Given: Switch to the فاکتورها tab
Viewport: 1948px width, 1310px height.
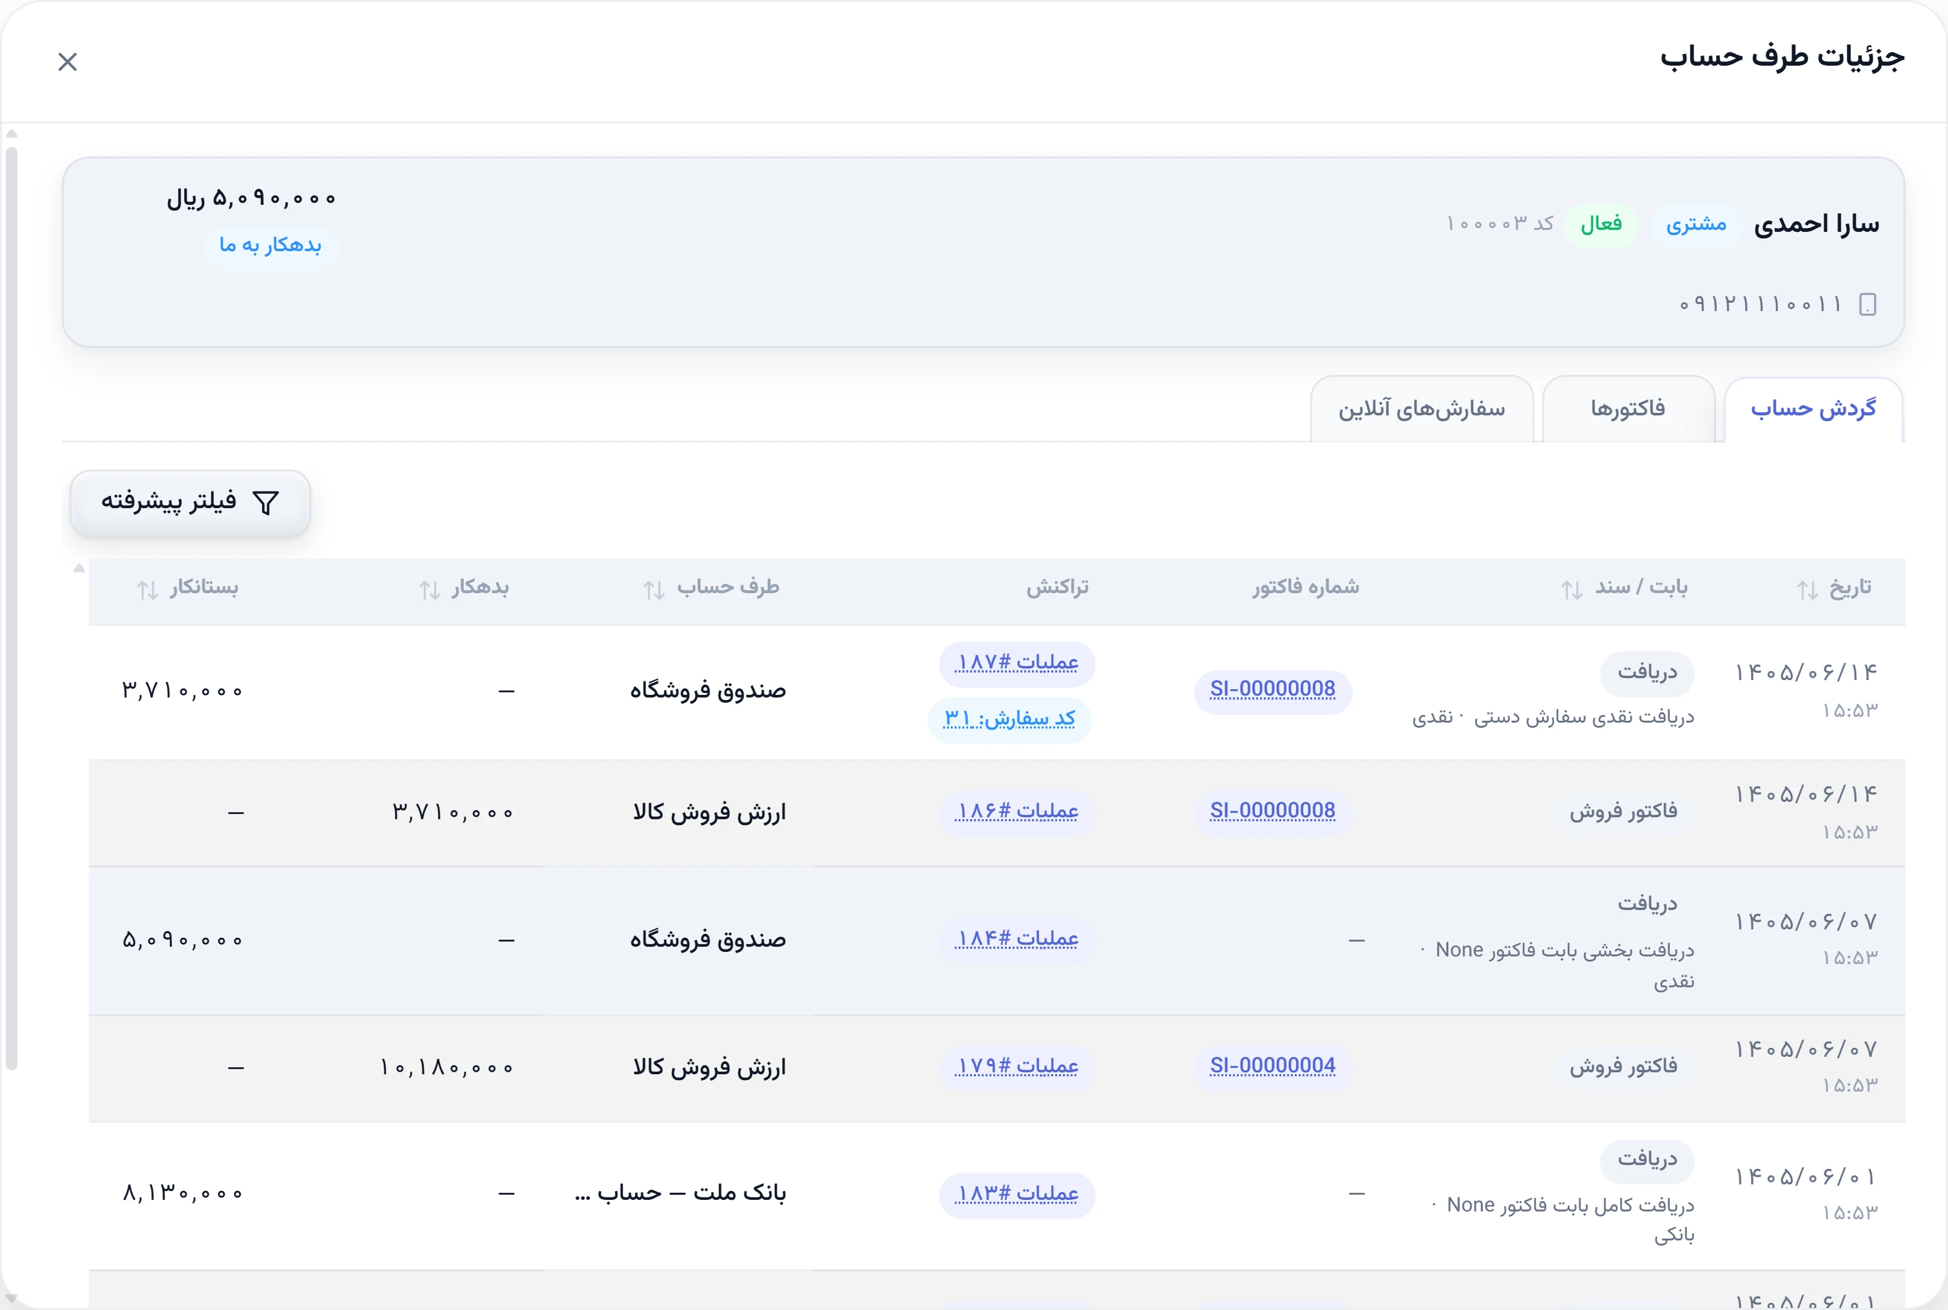Looking at the screenshot, I should [x=1628, y=408].
